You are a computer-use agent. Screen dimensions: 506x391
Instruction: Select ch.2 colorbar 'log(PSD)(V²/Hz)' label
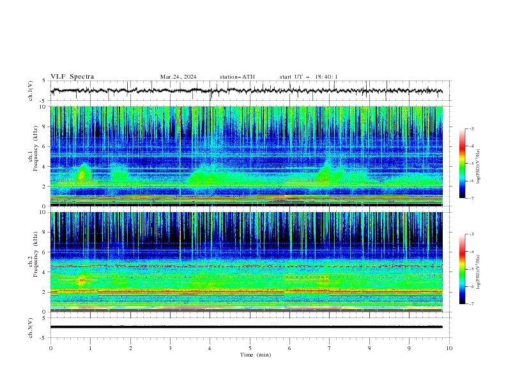(x=478, y=272)
